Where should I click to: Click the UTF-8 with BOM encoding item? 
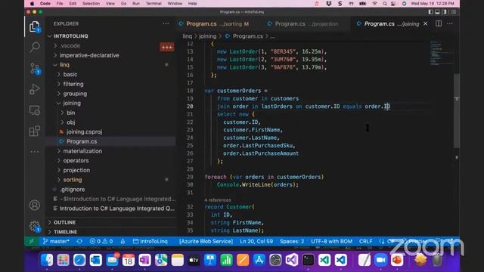pos(331,241)
